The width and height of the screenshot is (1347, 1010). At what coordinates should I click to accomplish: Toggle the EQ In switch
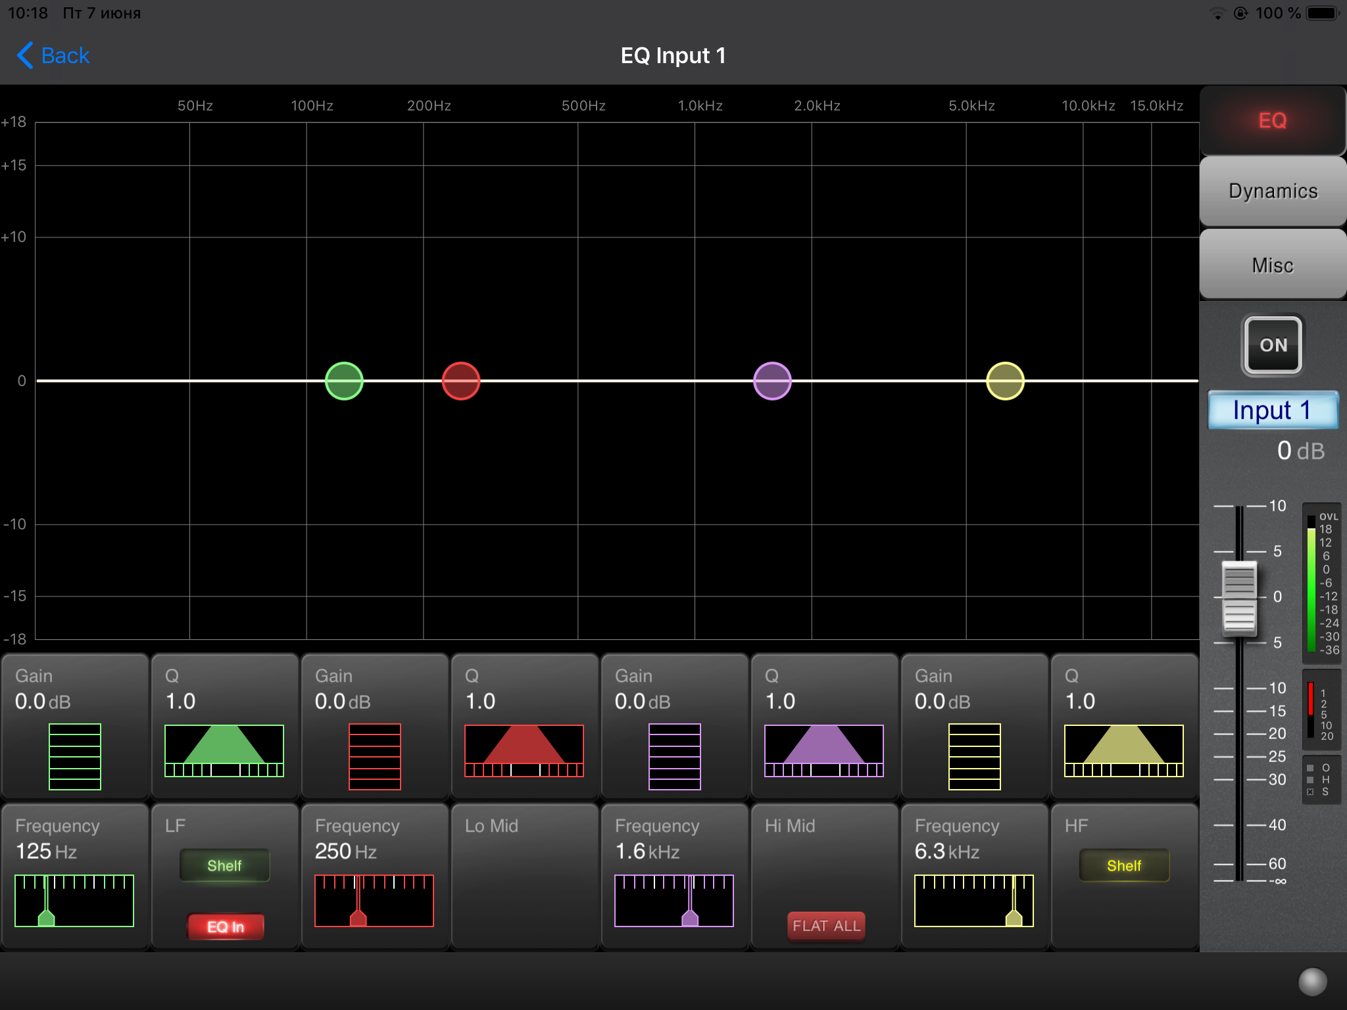coord(226,926)
